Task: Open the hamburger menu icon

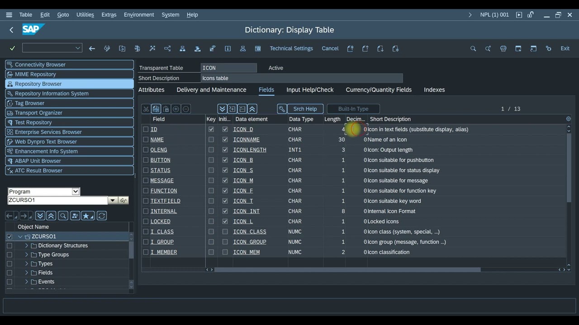Action: tap(9, 14)
